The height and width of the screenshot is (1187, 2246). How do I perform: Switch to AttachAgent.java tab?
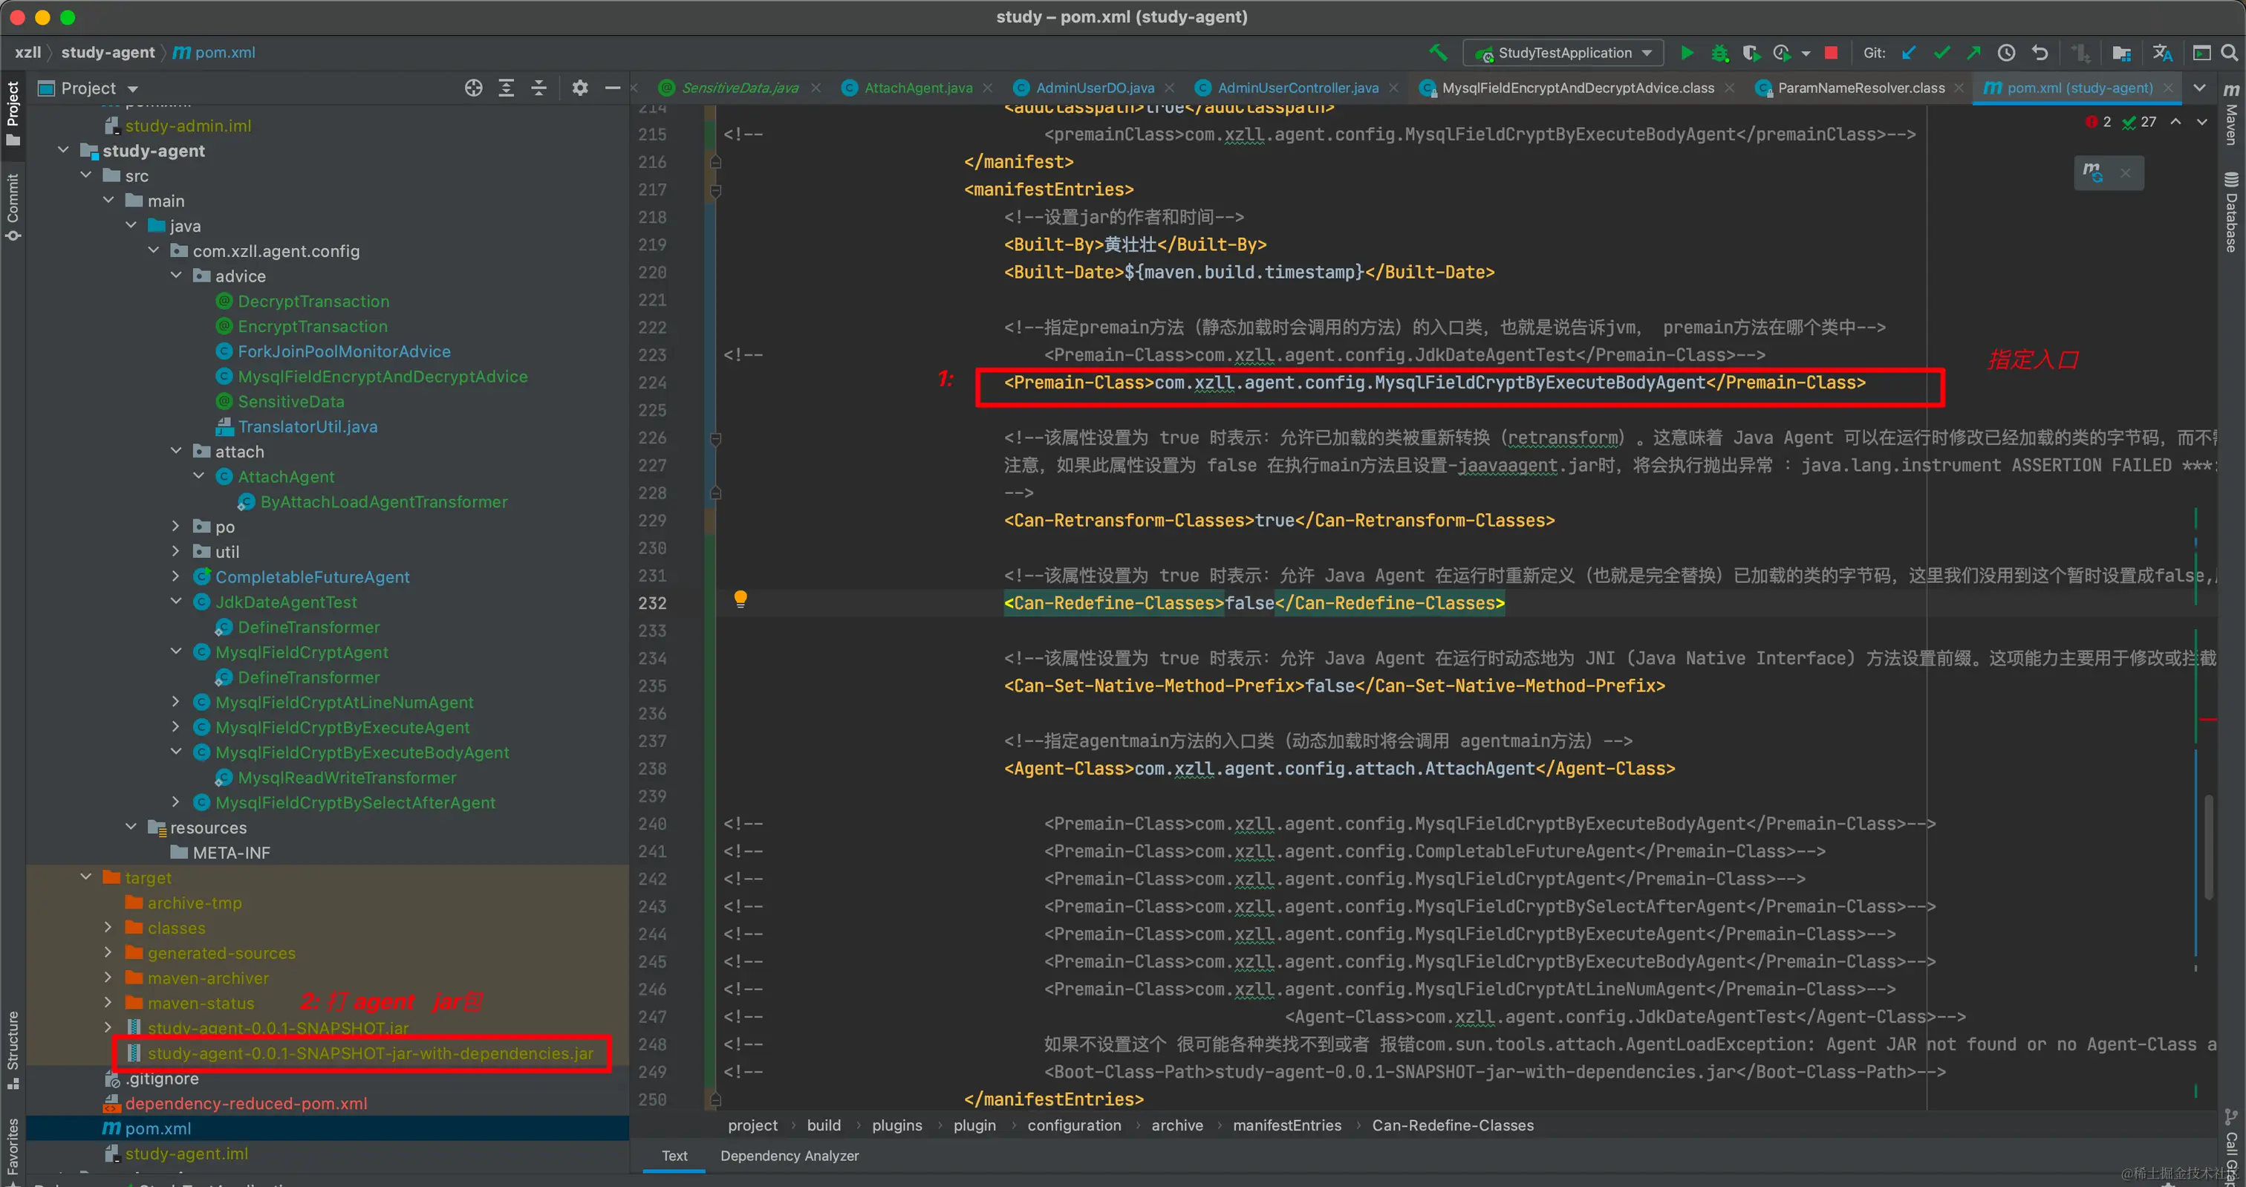[x=917, y=88]
